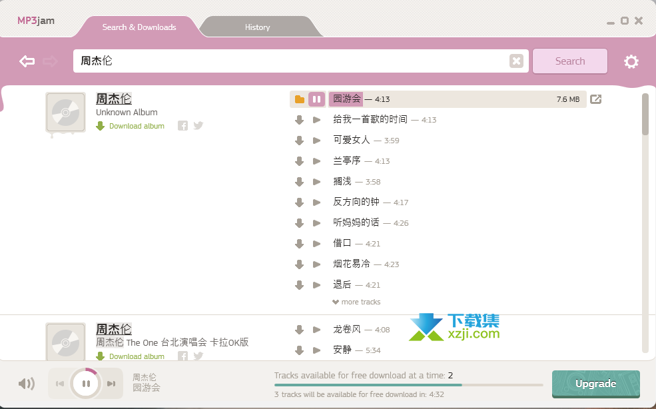Select track title 园游会 in list
The image size is (656, 409).
346,99
